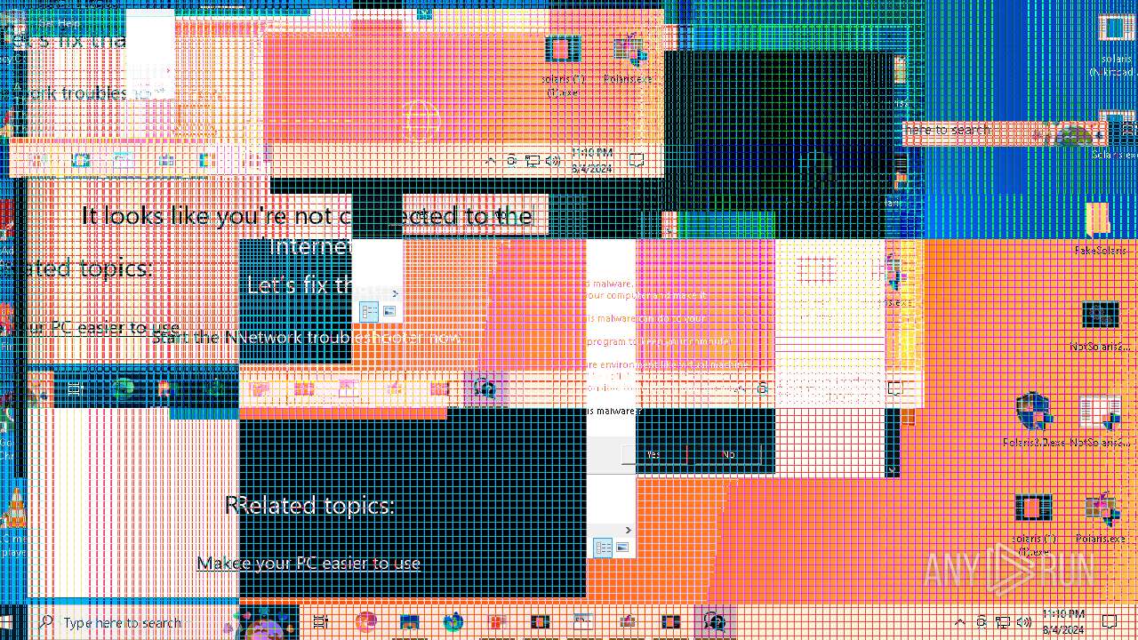This screenshot has width=1138, height=640.
Task: Show hidden icons in the system tray
Action: click(x=959, y=622)
